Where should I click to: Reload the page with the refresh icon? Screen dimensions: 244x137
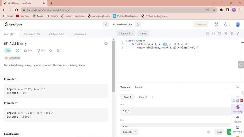(16, 10)
